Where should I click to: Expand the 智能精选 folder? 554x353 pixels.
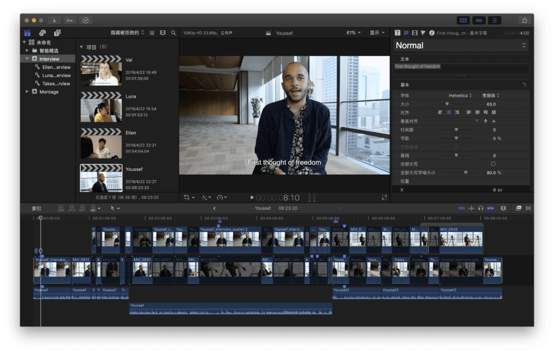(x=27, y=50)
